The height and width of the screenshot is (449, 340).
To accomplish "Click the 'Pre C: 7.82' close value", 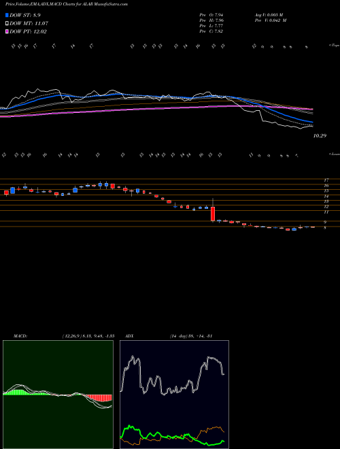I will click(x=211, y=31).
